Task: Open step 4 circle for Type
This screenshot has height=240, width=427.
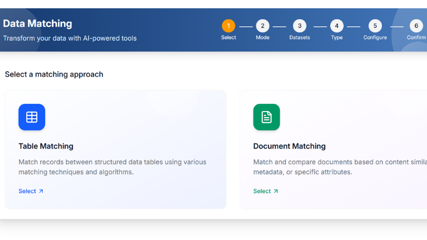Action: (x=337, y=26)
